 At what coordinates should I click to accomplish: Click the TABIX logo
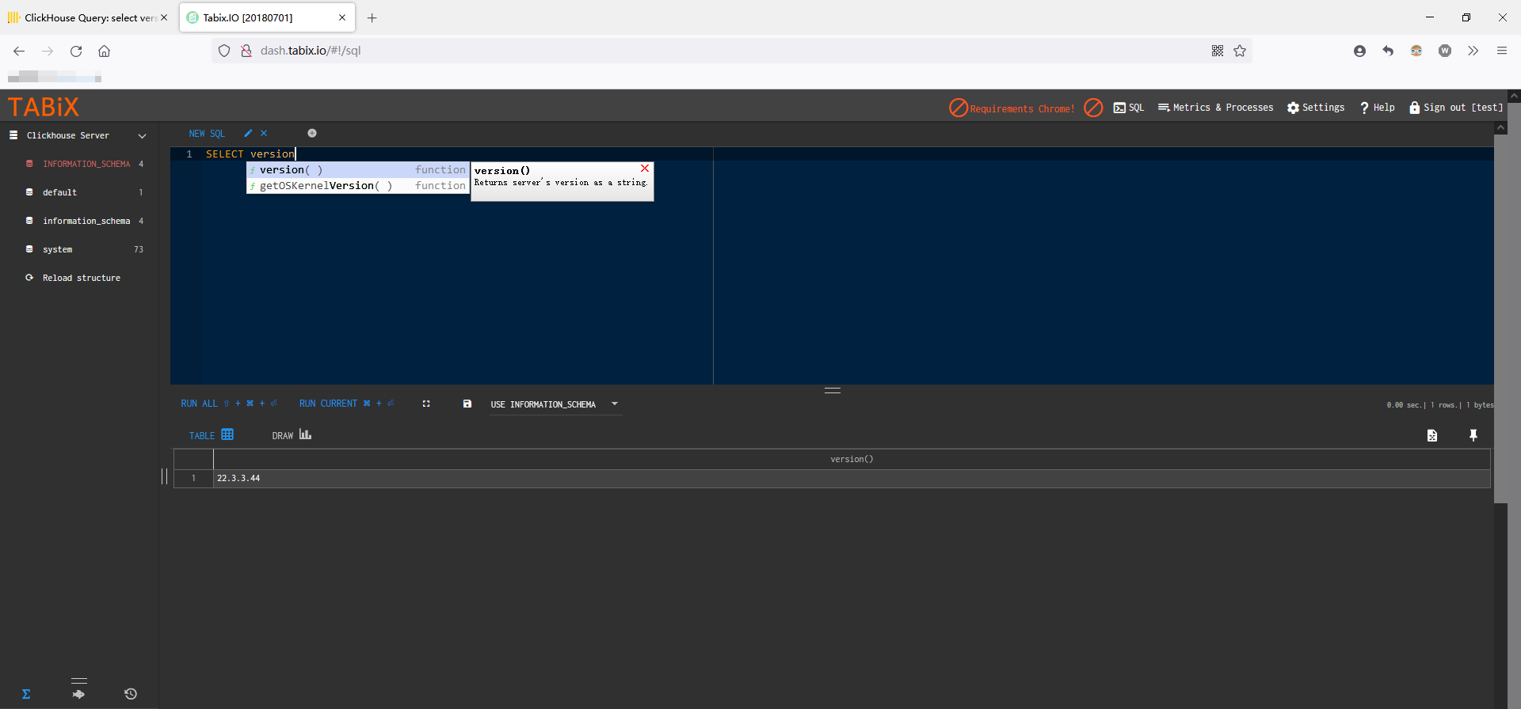coord(44,107)
